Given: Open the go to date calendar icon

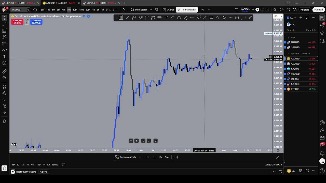Looking at the screenshot, I should pyautogui.click(x=64, y=165).
